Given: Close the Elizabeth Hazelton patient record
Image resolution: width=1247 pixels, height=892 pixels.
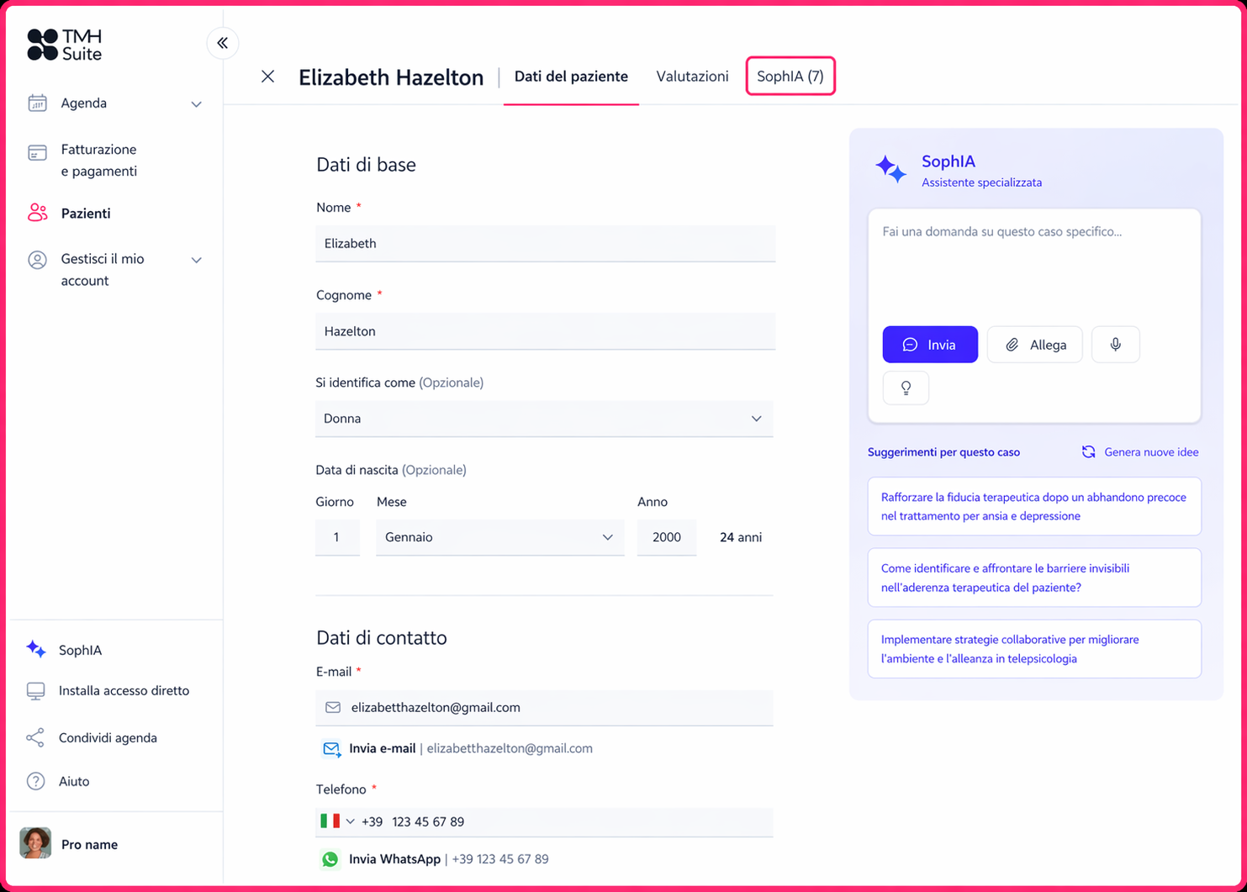Looking at the screenshot, I should pos(267,77).
